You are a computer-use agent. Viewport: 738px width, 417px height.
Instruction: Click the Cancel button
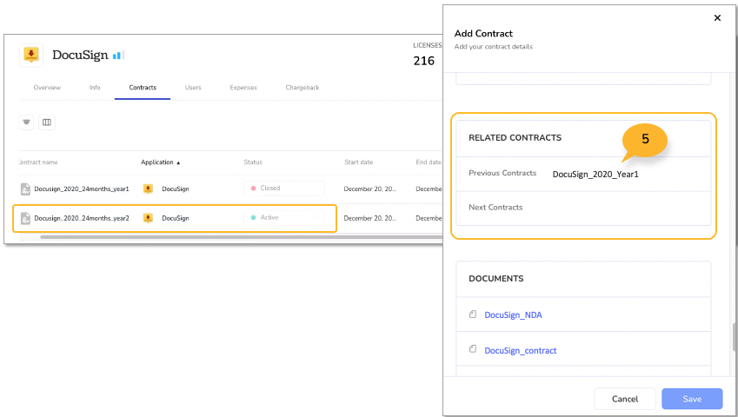pos(625,399)
